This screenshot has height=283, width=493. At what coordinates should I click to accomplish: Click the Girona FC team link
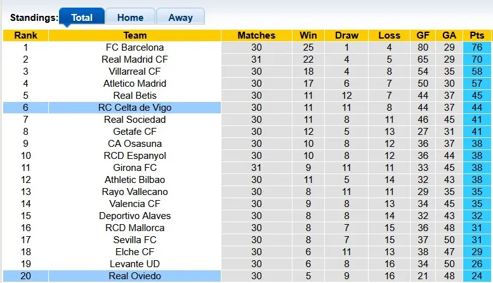tap(135, 168)
